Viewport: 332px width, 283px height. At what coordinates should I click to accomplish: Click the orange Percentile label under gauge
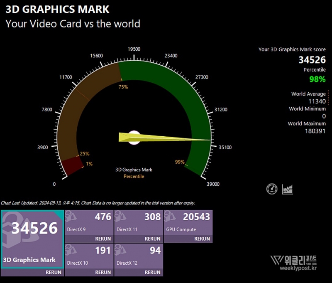pos(134,176)
